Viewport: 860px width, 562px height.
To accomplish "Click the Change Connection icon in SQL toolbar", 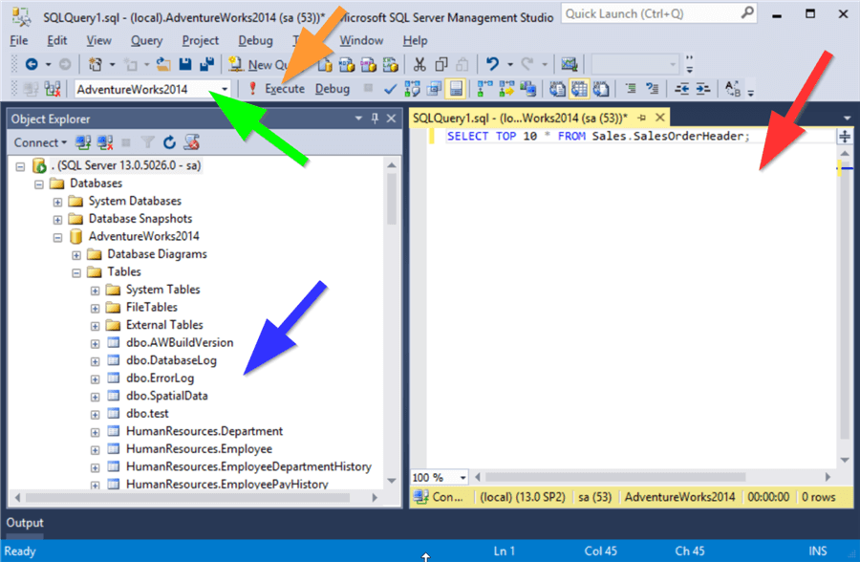I will pos(53,89).
